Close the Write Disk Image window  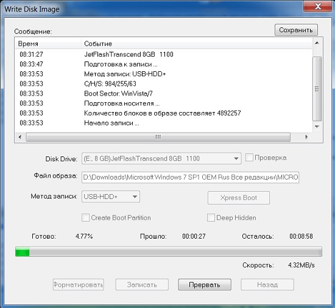318,7
